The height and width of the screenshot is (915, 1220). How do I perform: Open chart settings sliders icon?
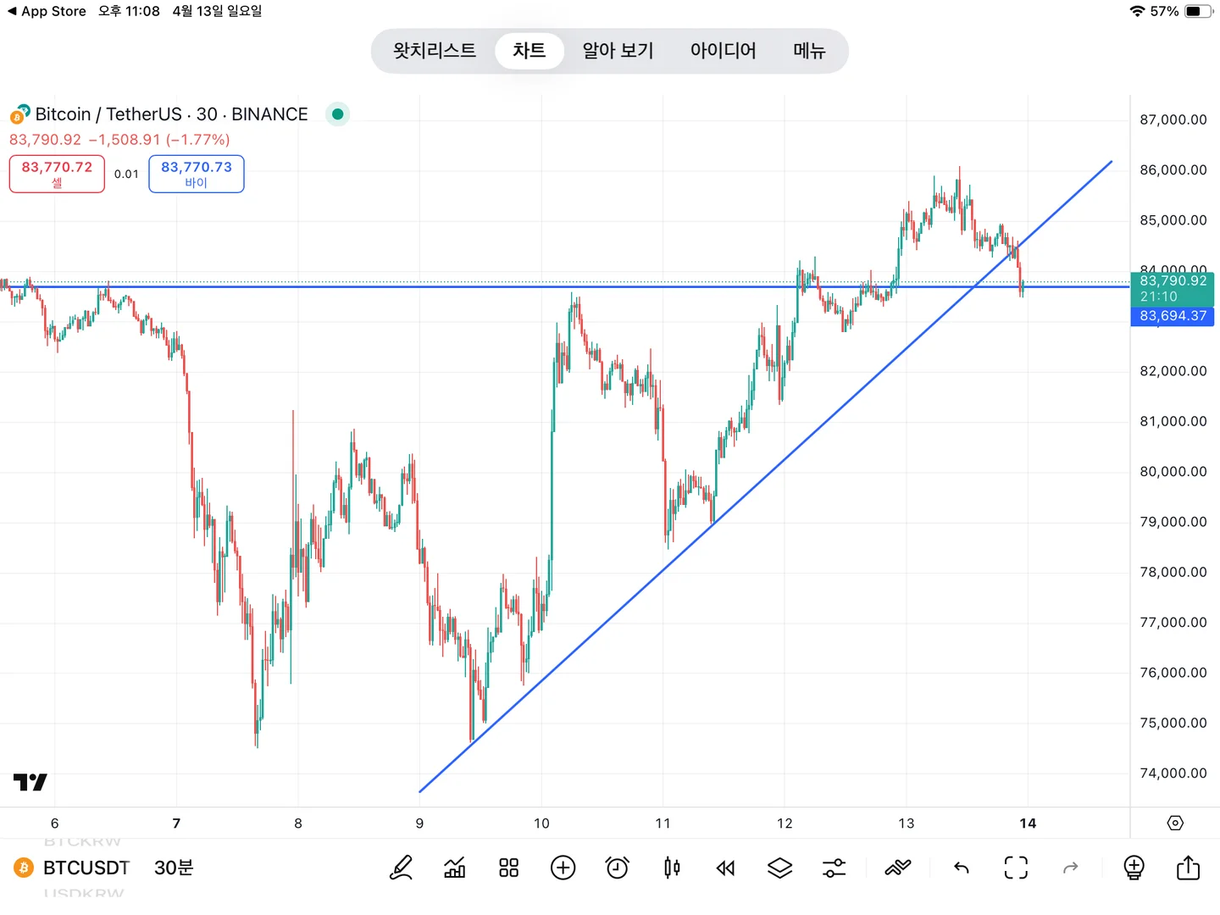pyautogui.click(x=834, y=868)
